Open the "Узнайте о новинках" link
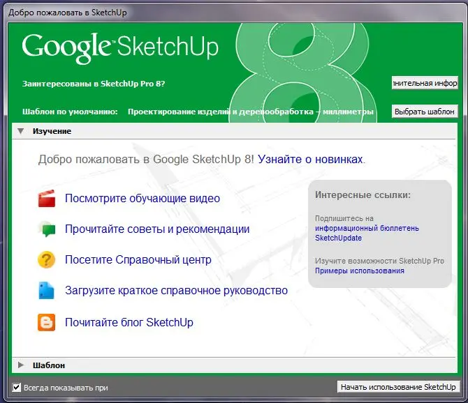Screen dimensions: 468x403 [x=310, y=160]
